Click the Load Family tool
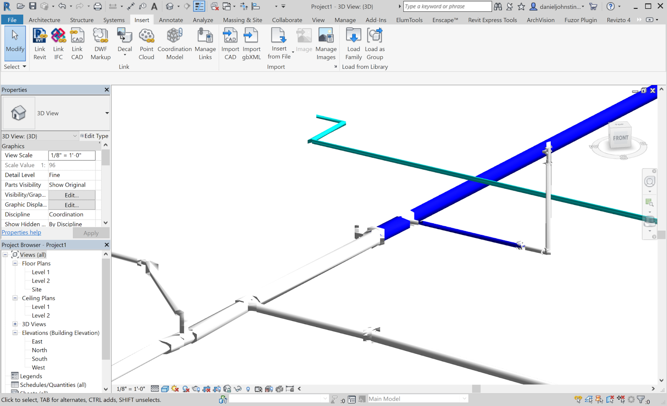 pyautogui.click(x=353, y=43)
